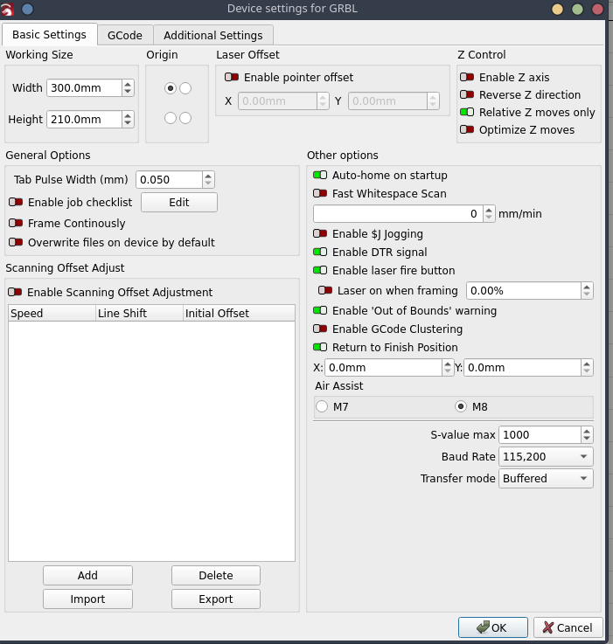Viewport: 613px width, 644px height.
Task: Click Export scanning offsets button
Action: (216, 599)
